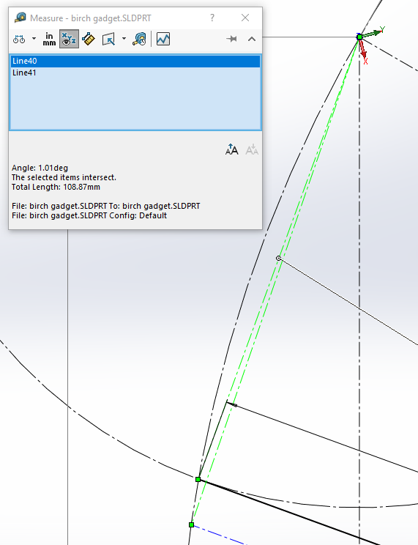Click the Measure dialog title bar icon
The width and height of the screenshot is (418, 545).
pyautogui.click(x=20, y=18)
